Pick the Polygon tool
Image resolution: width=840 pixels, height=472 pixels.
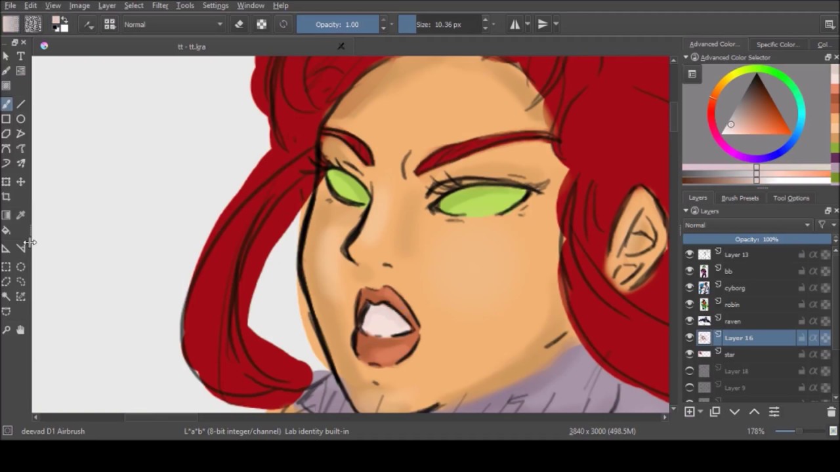(7, 134)
